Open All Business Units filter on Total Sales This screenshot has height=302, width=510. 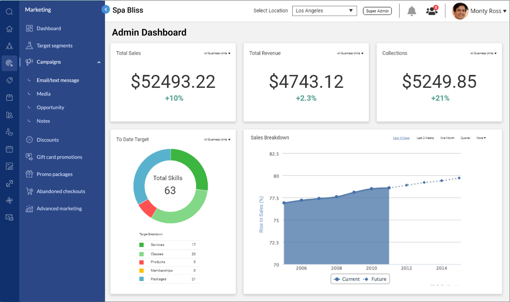click(x=217, y=53)
